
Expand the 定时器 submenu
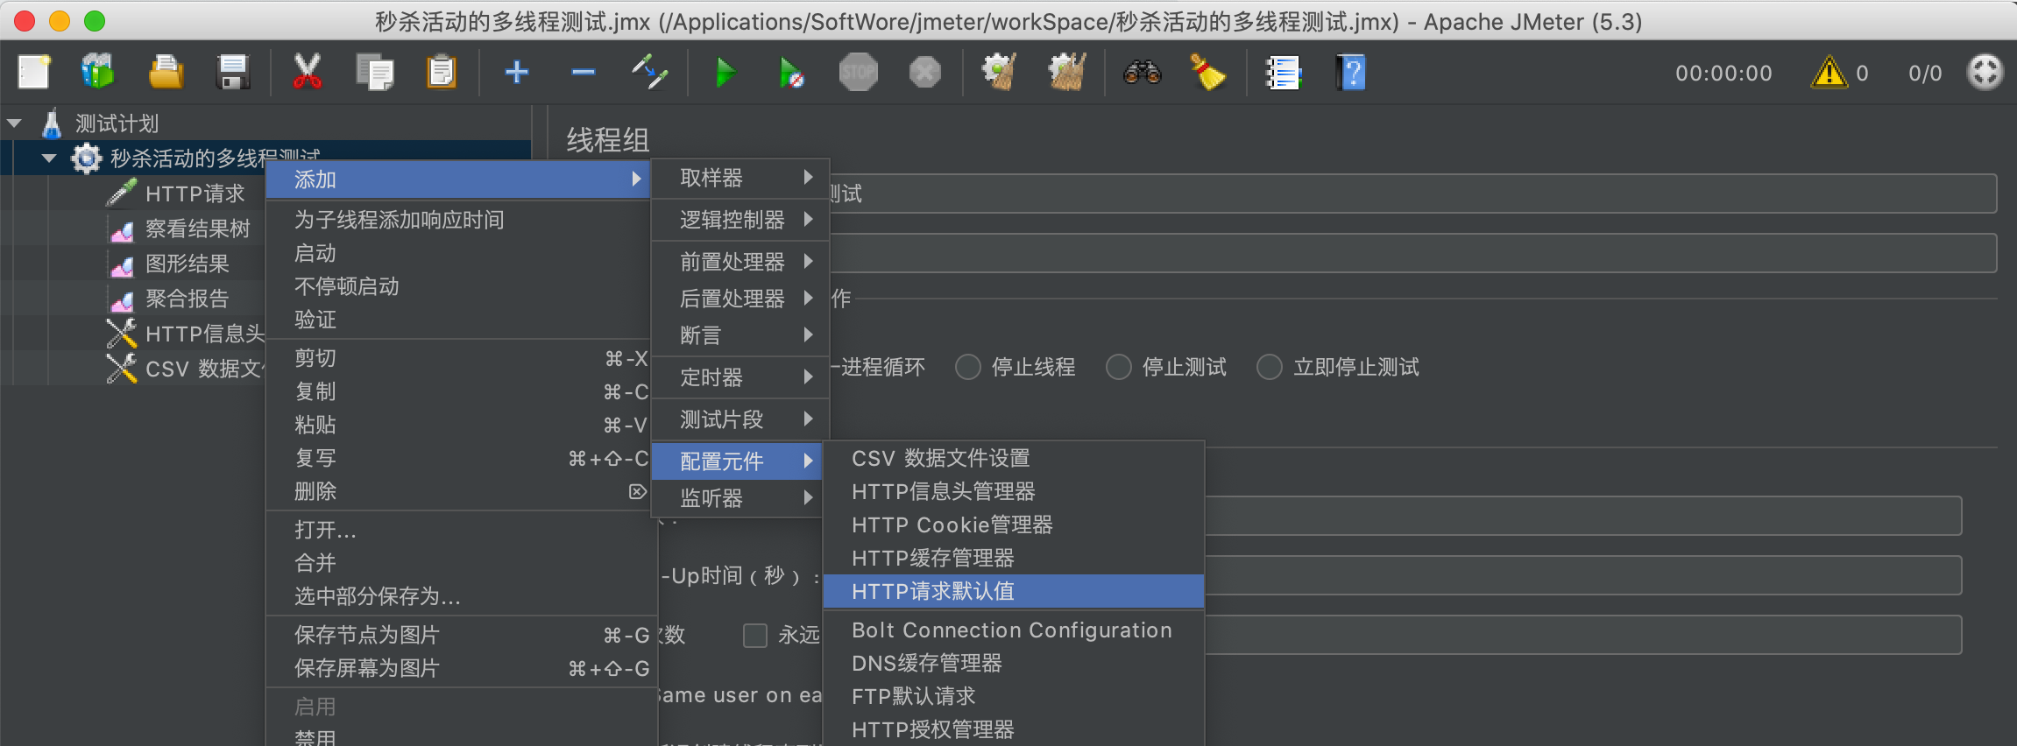741,377
